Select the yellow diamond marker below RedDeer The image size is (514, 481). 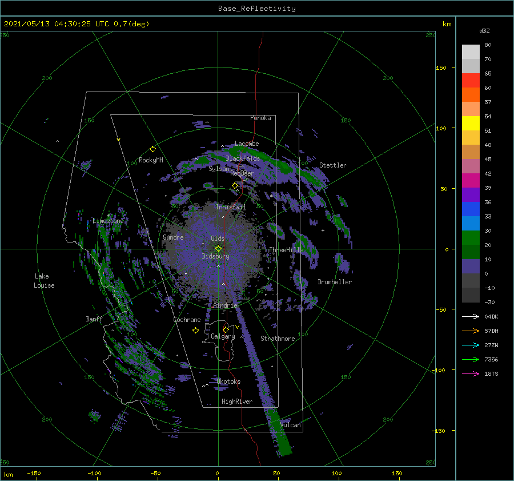tap(235, 186)
